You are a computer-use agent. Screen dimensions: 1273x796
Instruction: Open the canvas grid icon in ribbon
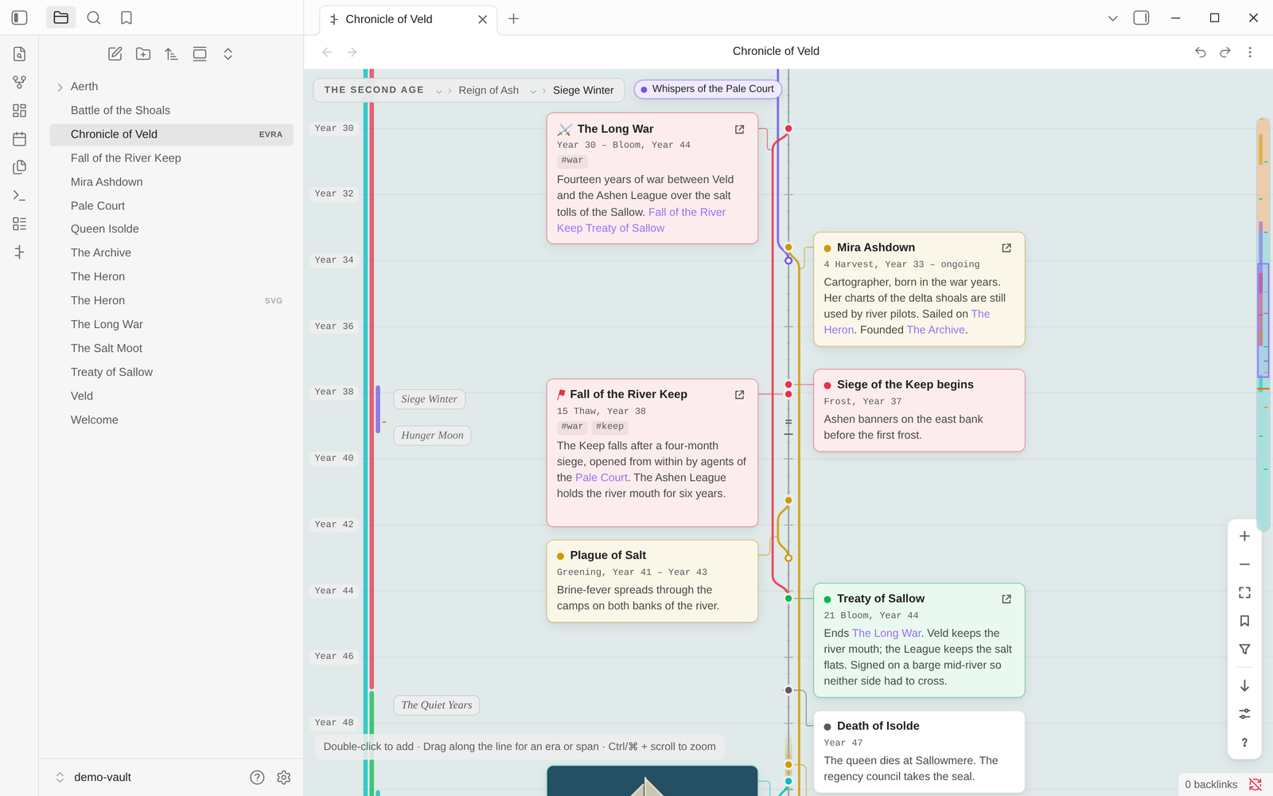[x=20, y=111]
